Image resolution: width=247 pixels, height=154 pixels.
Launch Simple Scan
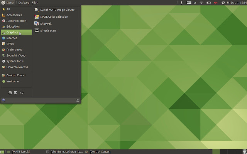[57, 30]
